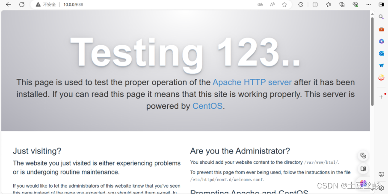
Task: Reload the page with the refresh icon
Action: pyautogui.click(x=22, y=4)
